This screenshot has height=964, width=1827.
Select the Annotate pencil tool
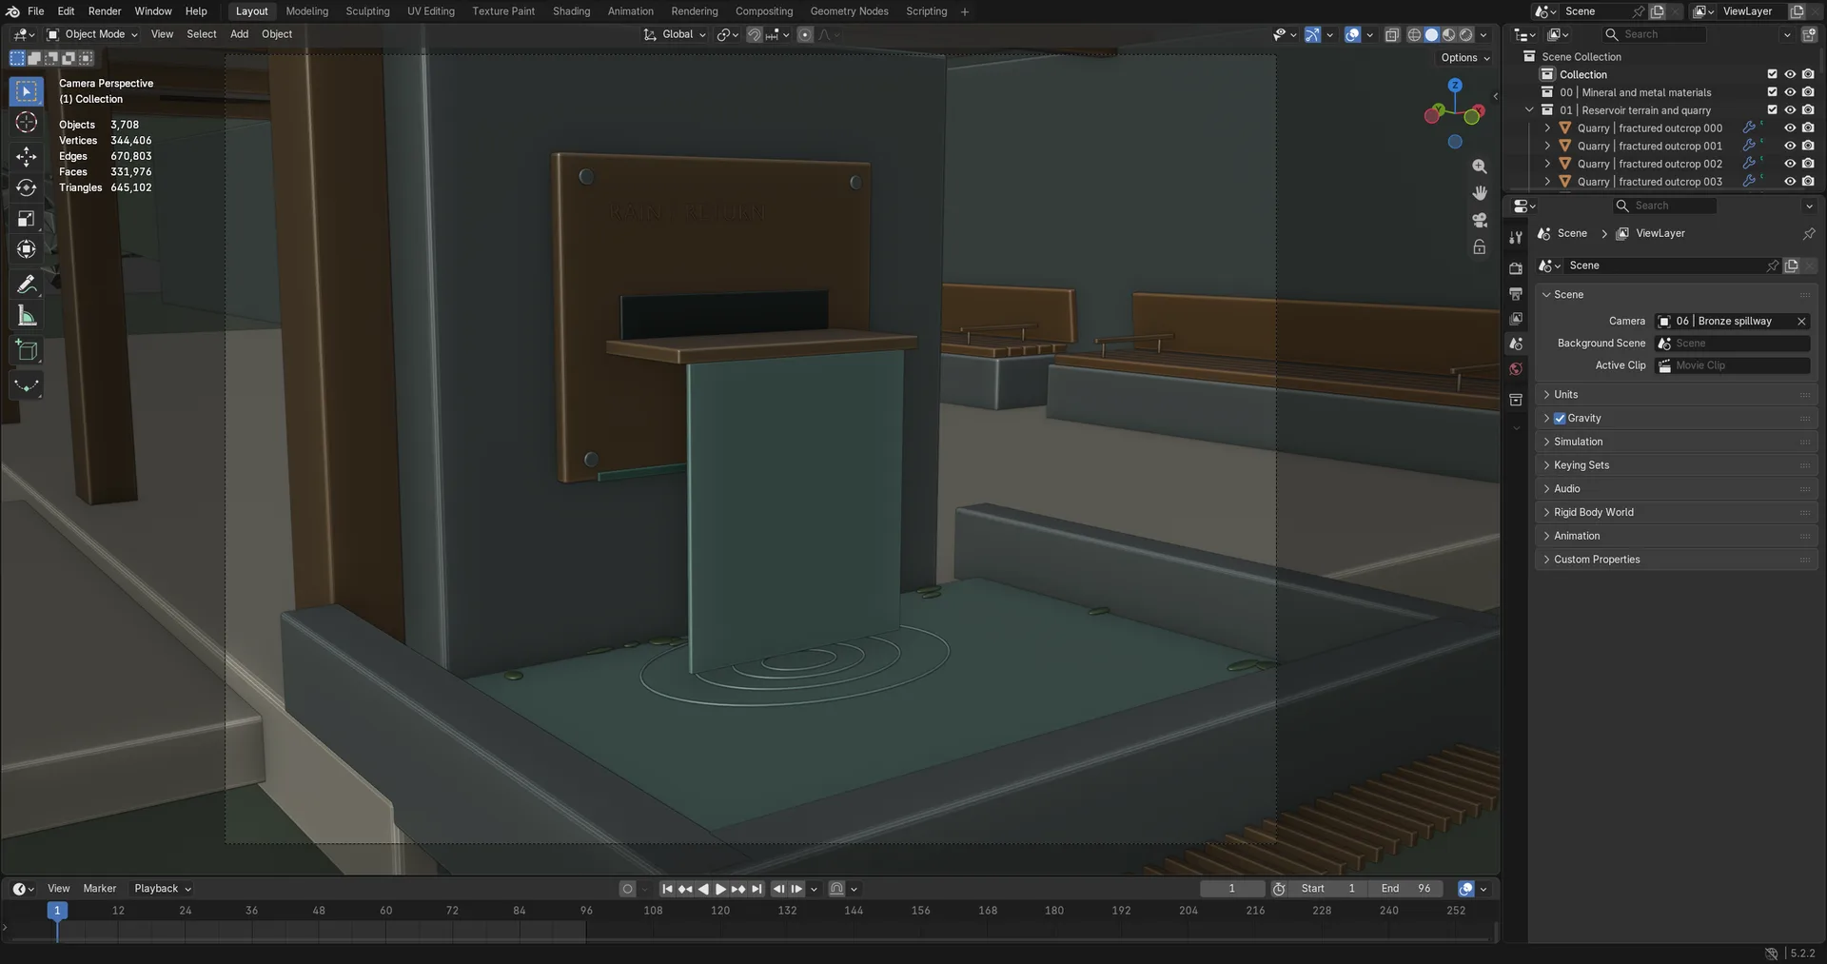point(27,285)
